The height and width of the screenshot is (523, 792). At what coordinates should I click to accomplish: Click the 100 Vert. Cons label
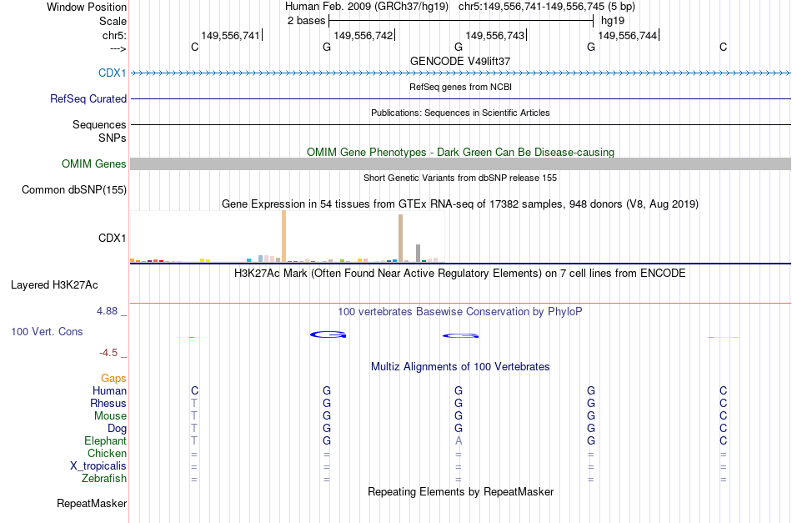pos(47,331)
